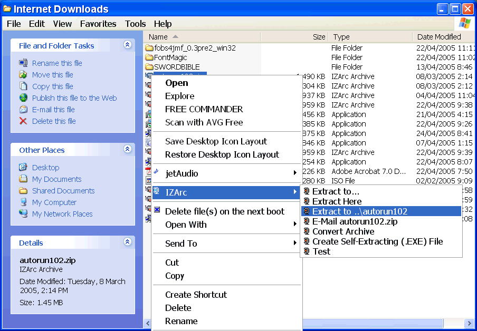Click the Publish this file to the Web globe icon
Image resolution: width=477 pixels, height=331 pixels.
23,98
